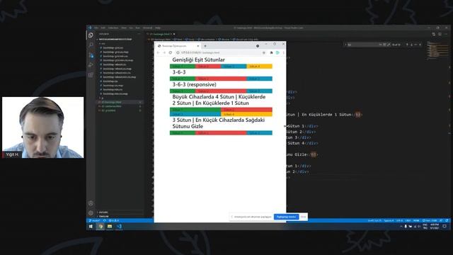Open Run and Debug view
This screenshot has width=453, height=255.
click(x=91, y=65)
